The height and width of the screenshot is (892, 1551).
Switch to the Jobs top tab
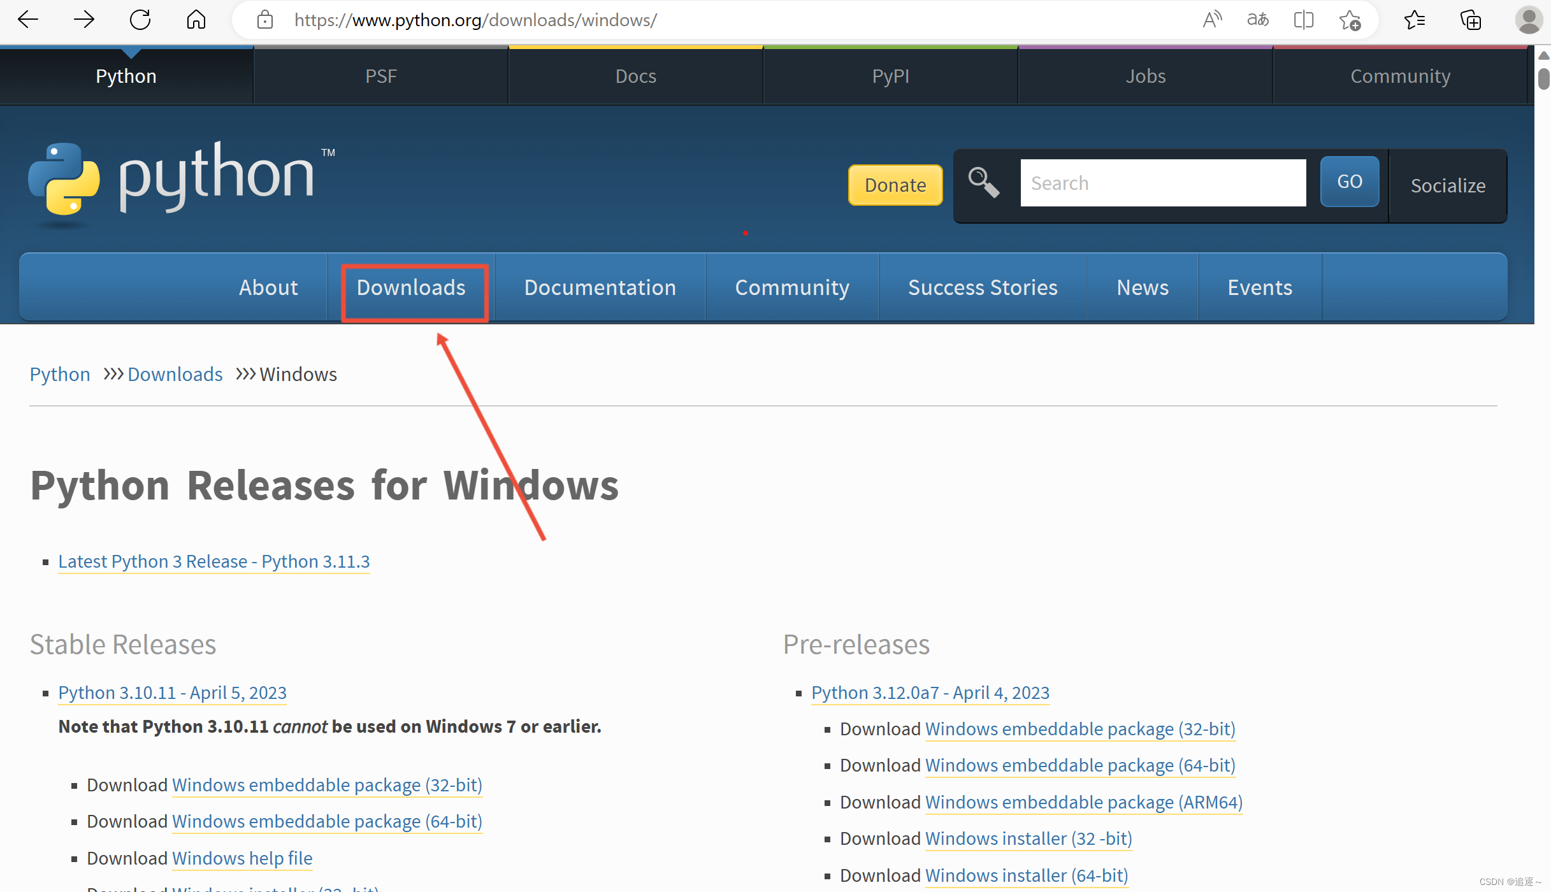pos(1146,76)
